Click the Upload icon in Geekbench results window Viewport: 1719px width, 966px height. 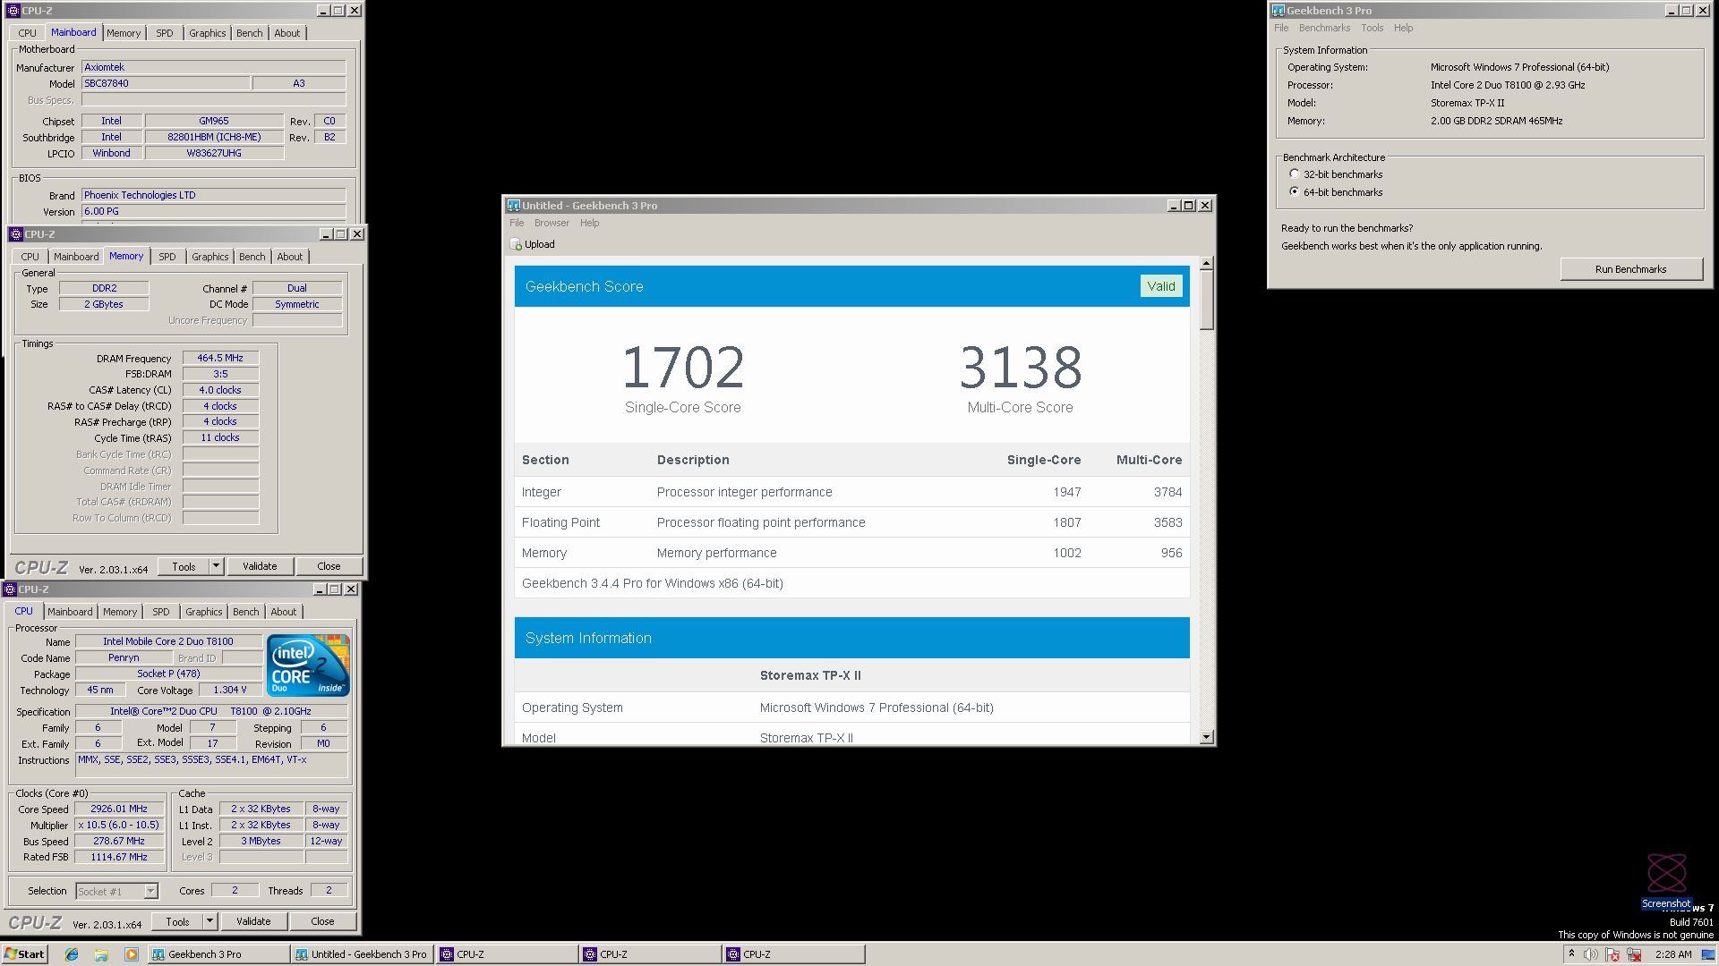coord(516,244)
